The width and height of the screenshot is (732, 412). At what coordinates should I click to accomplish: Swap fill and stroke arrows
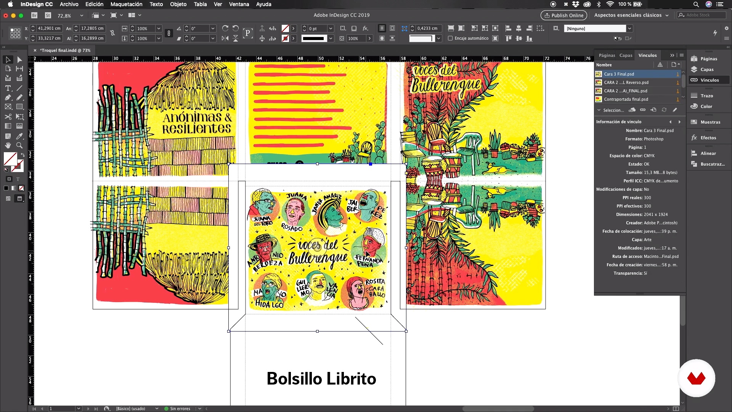(23, 154)
